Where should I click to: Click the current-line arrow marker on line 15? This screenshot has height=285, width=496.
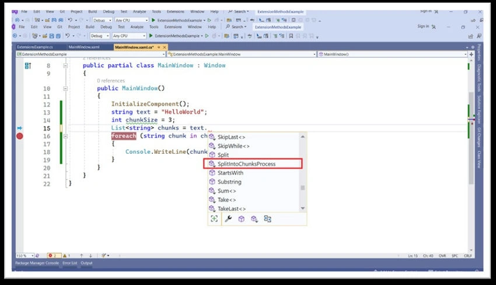point(20,128)
